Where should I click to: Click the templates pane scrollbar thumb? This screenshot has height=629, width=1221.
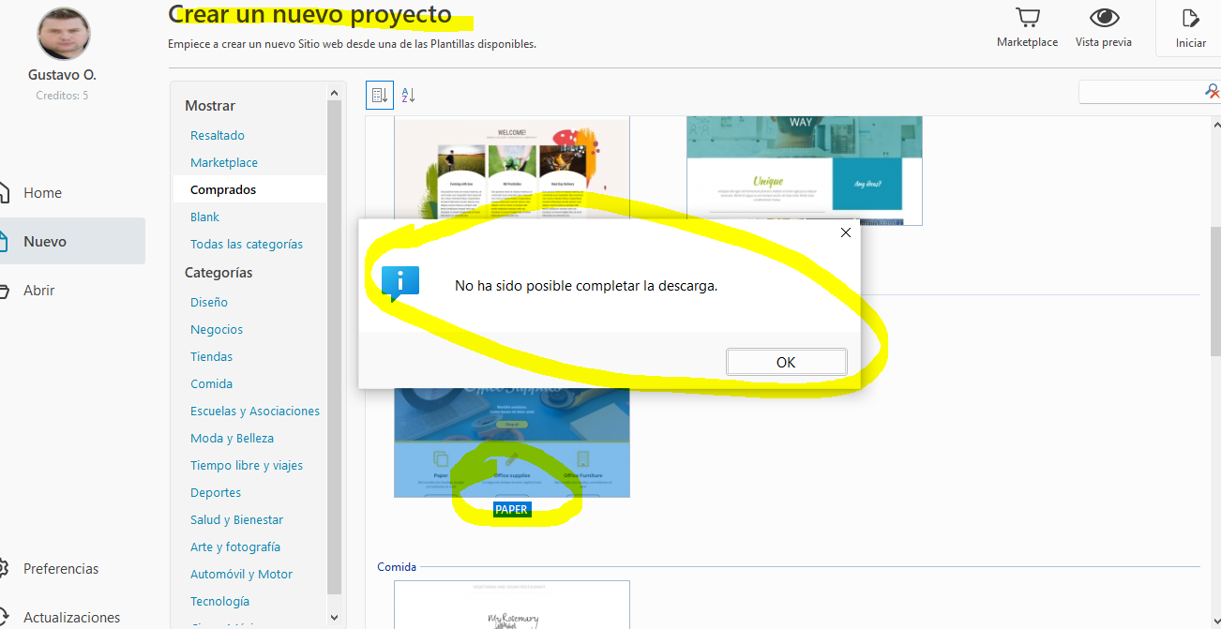tap(1215, 291)
